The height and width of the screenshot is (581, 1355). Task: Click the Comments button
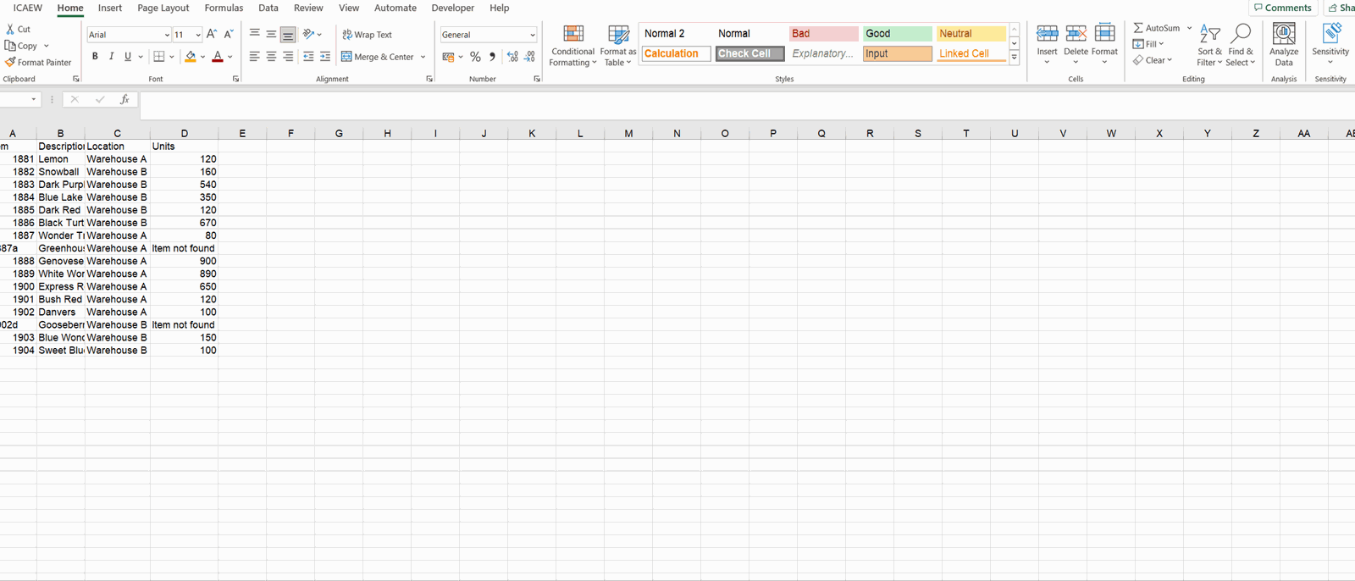1282,8
